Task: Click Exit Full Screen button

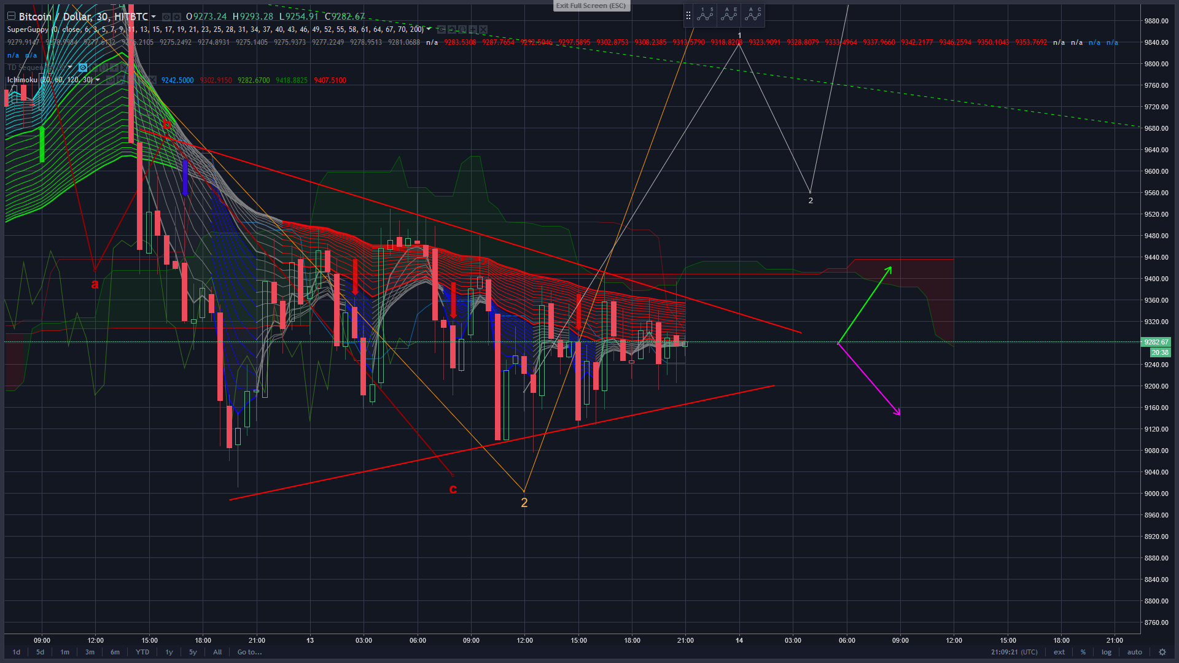Action: (591, 6)
